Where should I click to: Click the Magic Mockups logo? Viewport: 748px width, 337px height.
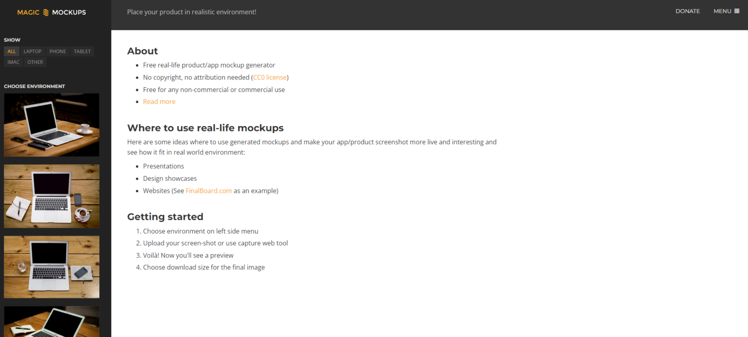click(x=52, y=12)
